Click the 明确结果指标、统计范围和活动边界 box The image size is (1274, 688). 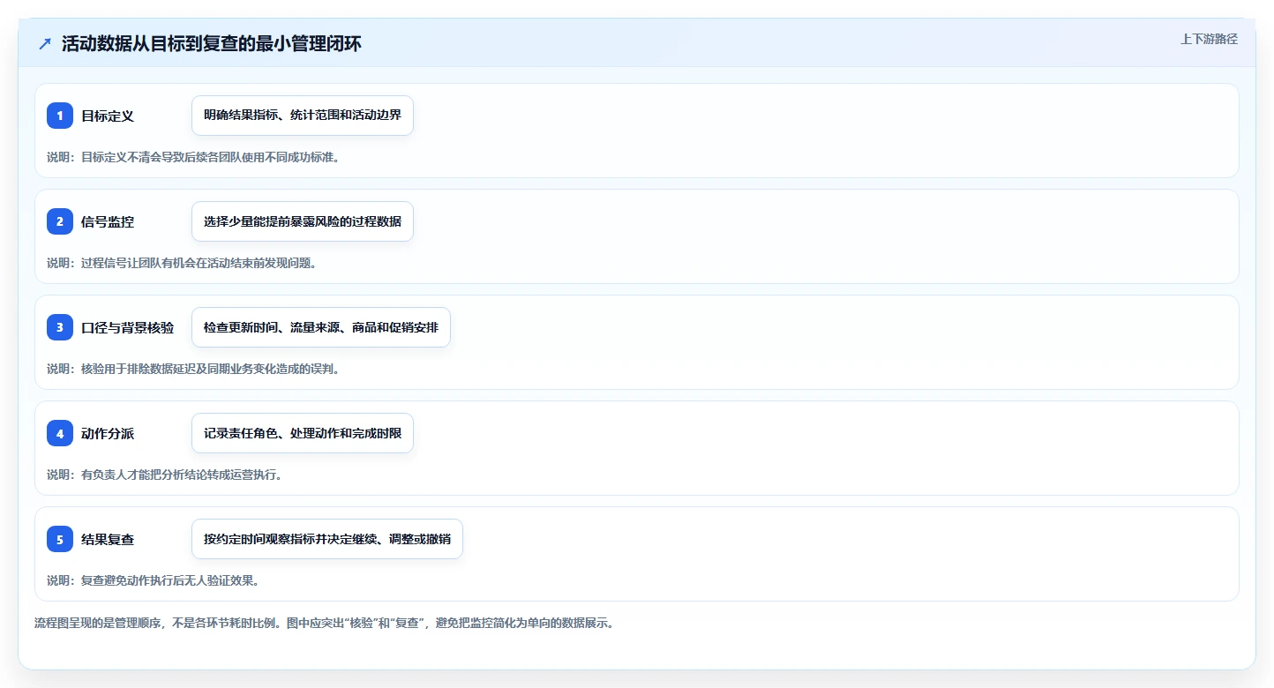(303, 116)
